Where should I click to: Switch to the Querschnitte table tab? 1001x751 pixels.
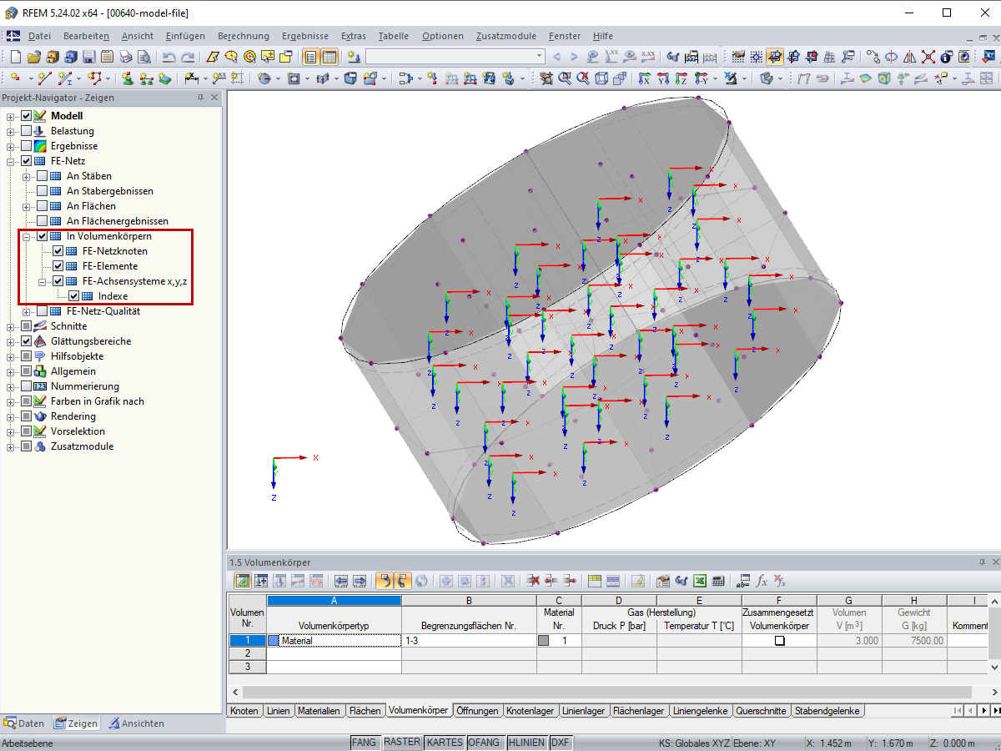[761, 711]
